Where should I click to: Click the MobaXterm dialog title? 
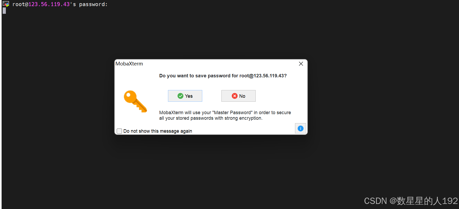pyautogui.click(x=129, y=64)
